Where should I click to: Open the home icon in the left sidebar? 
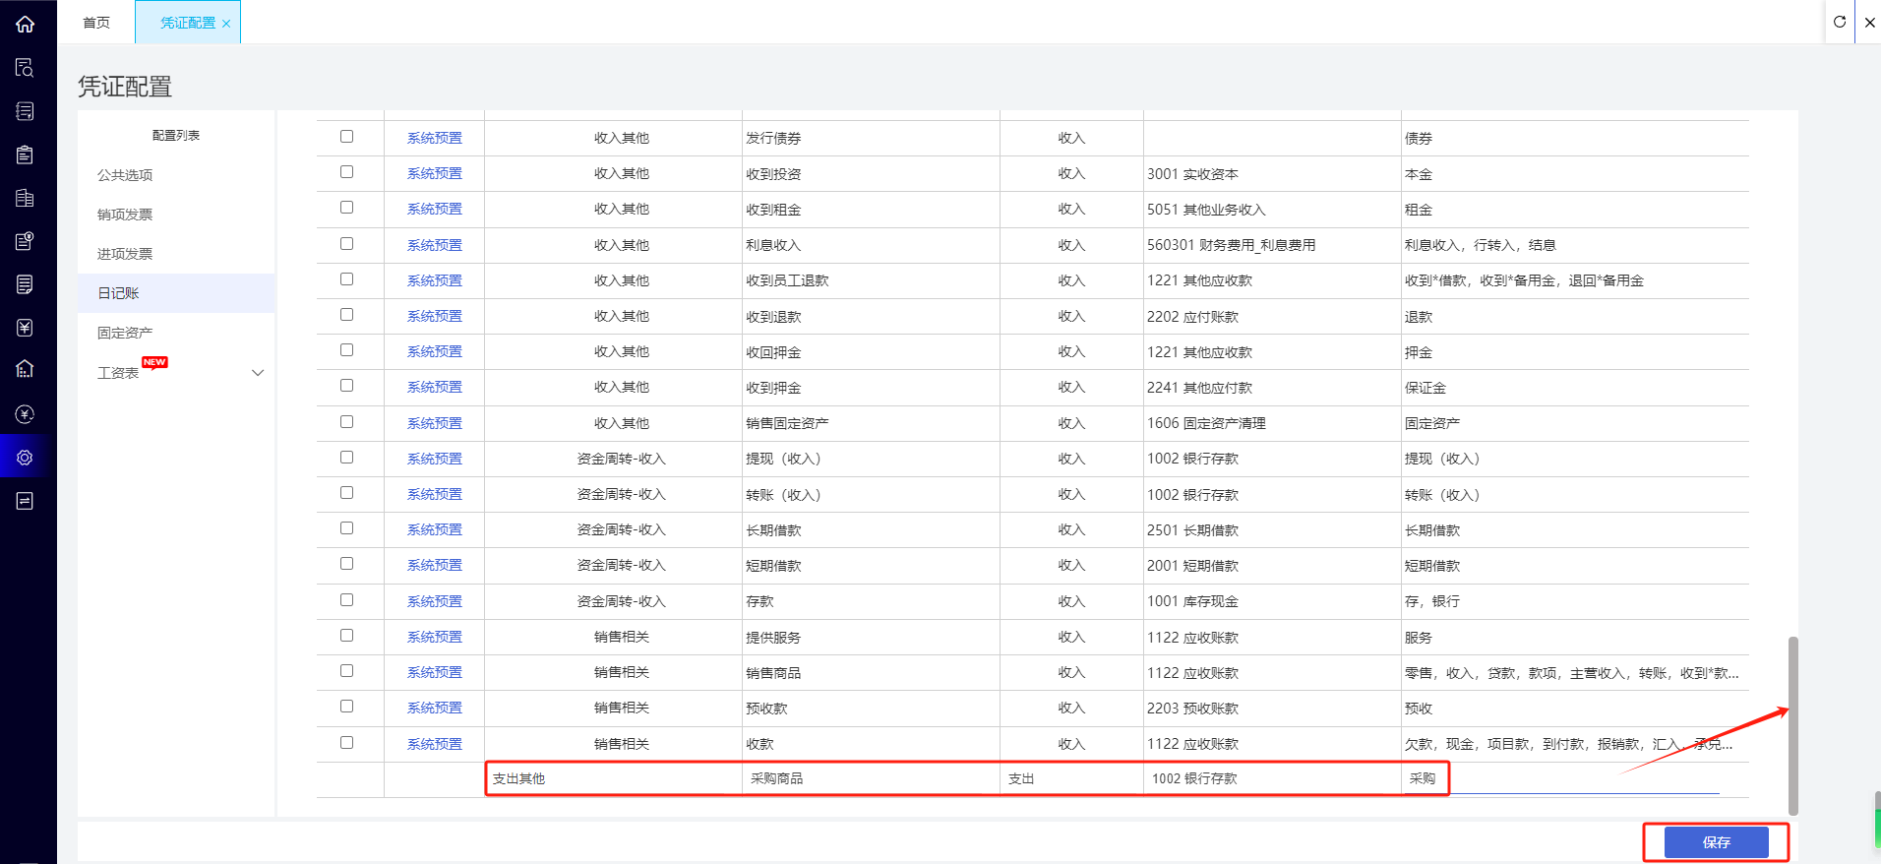click(25, 25)
